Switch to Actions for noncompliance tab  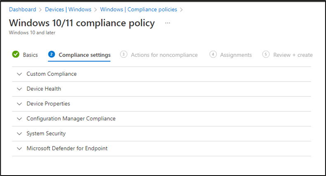click(164, 55)
